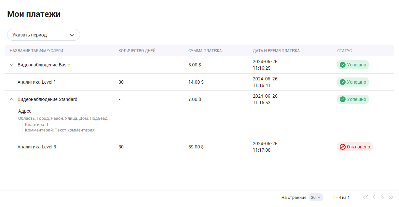Click the Сумма платежа column header

coord(205,51)
